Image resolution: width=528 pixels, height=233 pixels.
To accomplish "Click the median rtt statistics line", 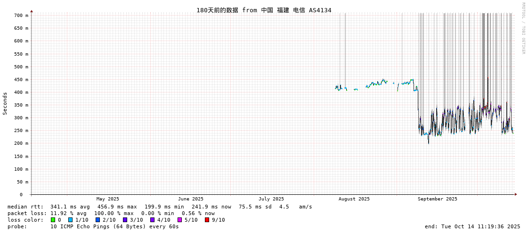I will coord(160,207).
